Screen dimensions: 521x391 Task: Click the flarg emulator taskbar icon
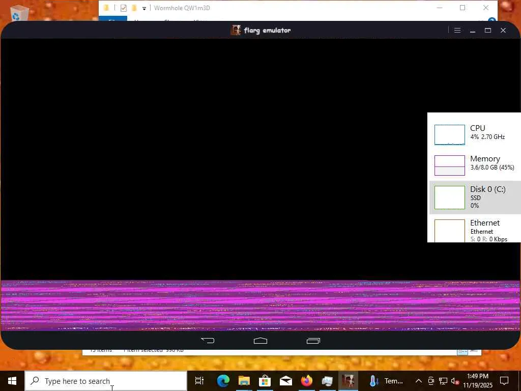(x=348, y=381)
